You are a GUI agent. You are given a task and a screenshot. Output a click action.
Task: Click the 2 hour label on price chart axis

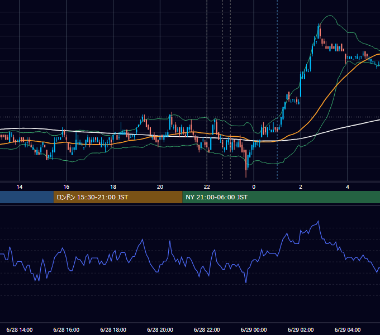coord(301,187)
